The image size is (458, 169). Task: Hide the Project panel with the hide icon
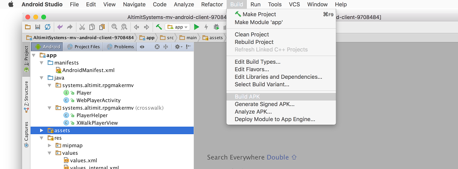point(189,47)
